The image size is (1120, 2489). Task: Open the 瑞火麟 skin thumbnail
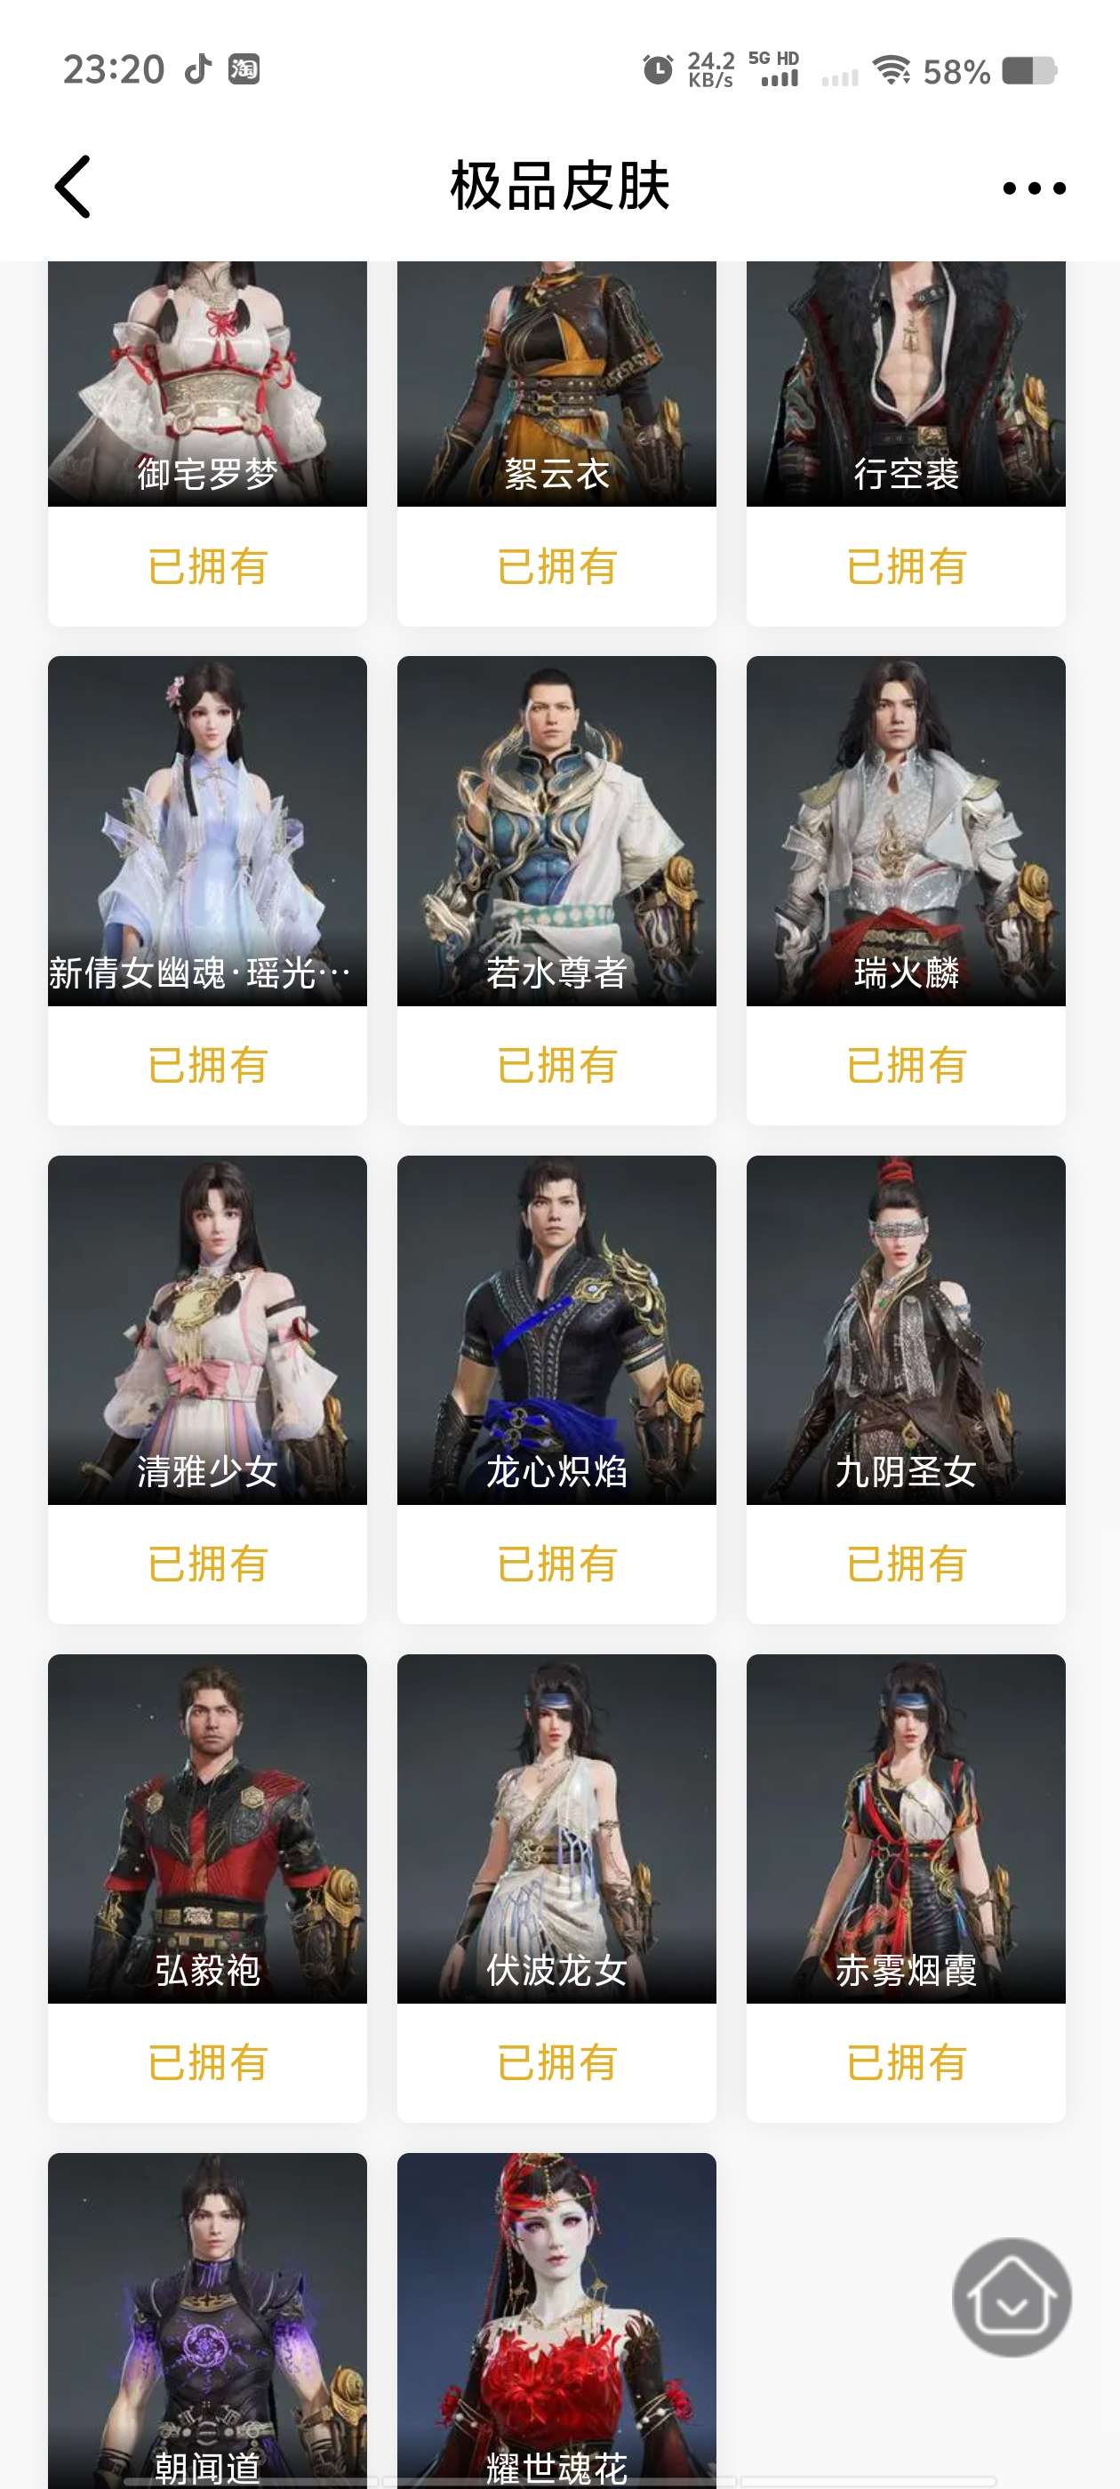906,831
